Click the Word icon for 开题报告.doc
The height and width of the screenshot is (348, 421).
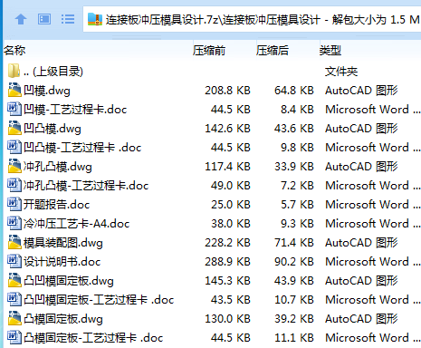pos(14,204)
